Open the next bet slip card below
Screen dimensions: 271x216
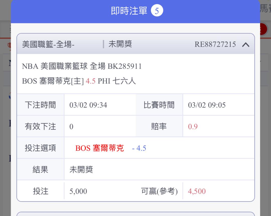pyautogui.click(x=135, y=214)
